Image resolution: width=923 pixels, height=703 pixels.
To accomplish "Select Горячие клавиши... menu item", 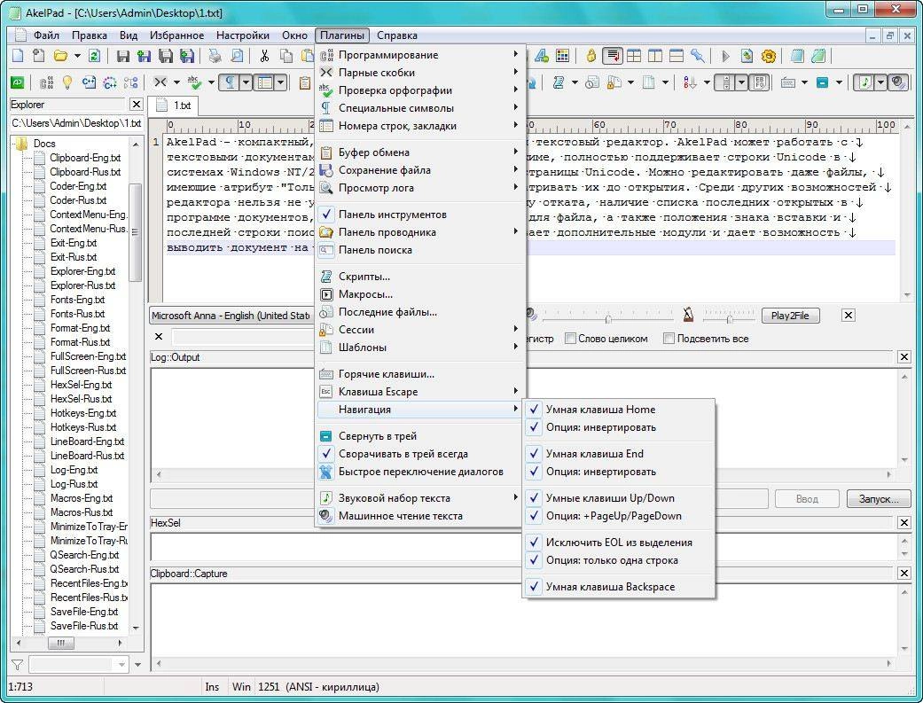I will (x=419, y=374).
